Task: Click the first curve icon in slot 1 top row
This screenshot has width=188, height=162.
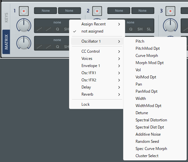Action: pyautogui.click(x=39, y=29)
